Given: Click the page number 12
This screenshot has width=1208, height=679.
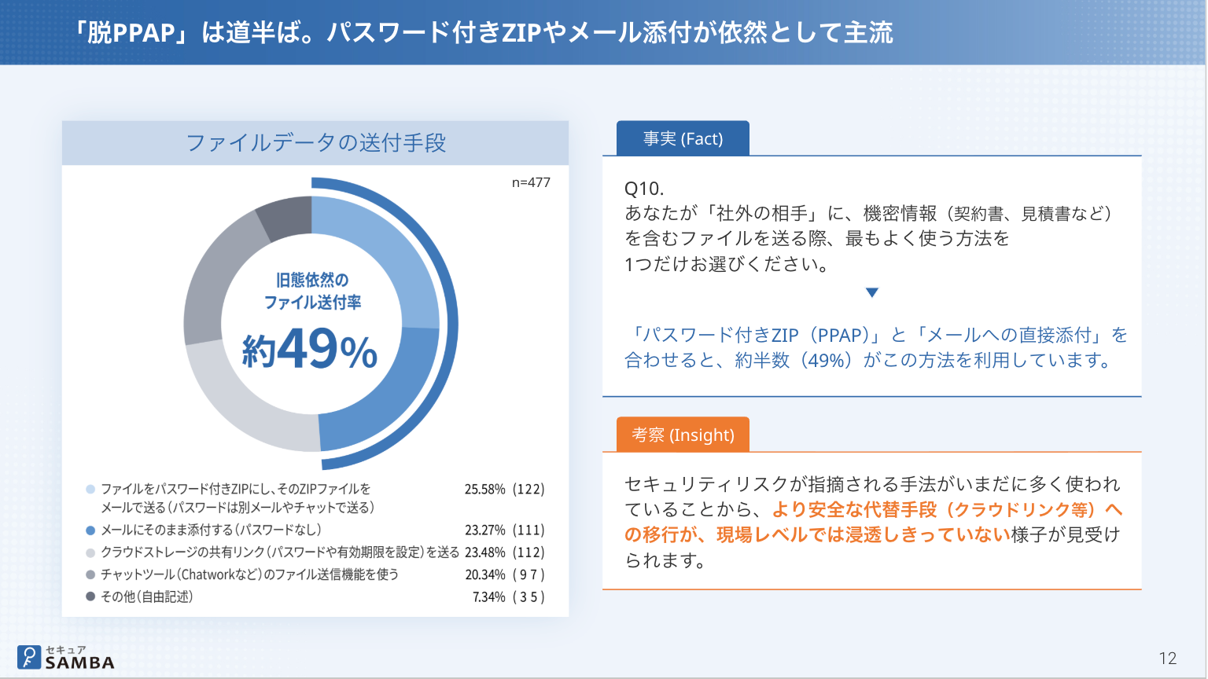Looking at the screenshot, I should pos(1167,659).
